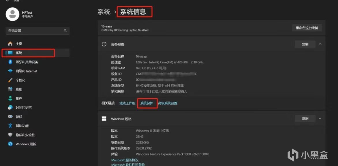This screenshot has width=338, height=166.
Task: Open the accessibility figure icon for 辅助功能
Action: (x=10, y=126)
